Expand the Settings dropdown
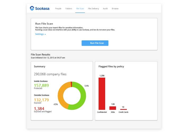The width and height of the screenshot is (185, 132). coord(40,34)
